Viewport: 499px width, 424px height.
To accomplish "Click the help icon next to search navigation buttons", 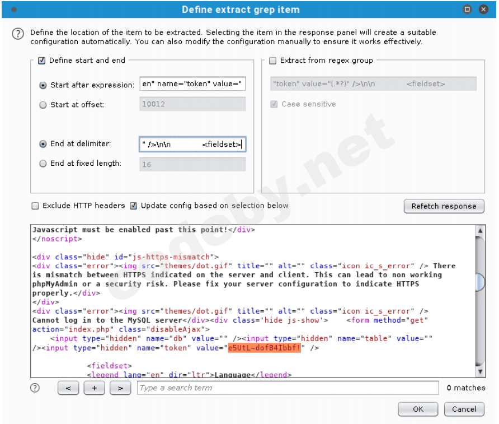I will 35,388.
